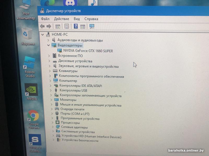Collapse the HOME-PC root node
Screen dimensions: 209x156
click(43, 35)
